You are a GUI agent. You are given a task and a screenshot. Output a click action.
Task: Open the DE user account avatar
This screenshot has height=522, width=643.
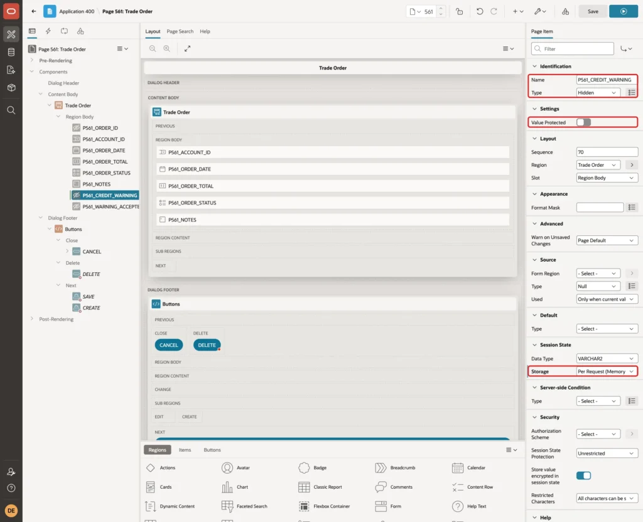coord(11,511)
